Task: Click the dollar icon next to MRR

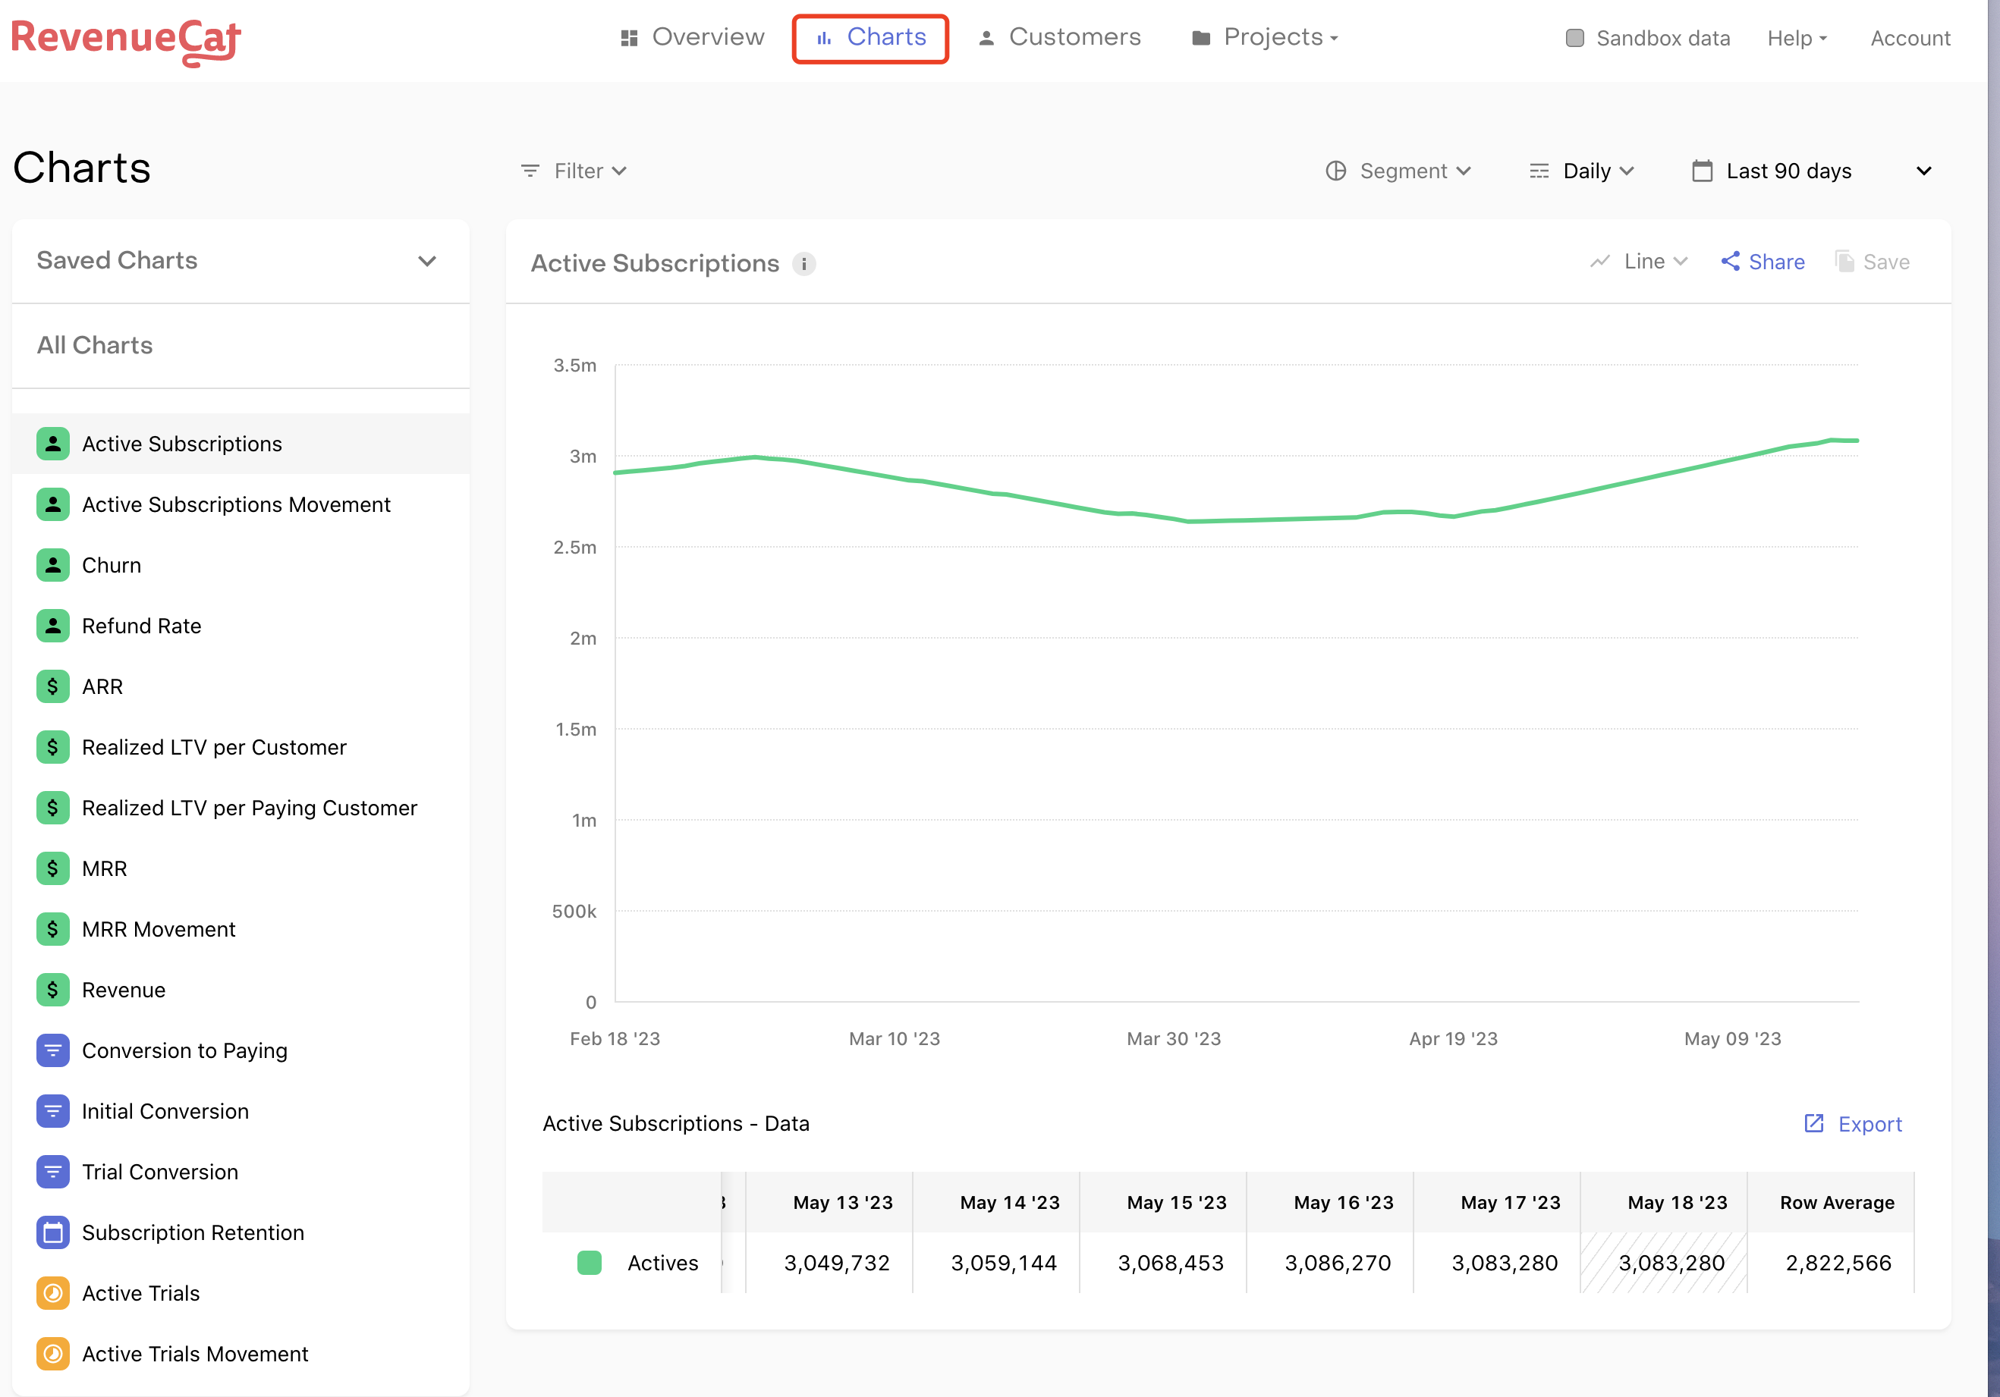Action: click(53, 868)
